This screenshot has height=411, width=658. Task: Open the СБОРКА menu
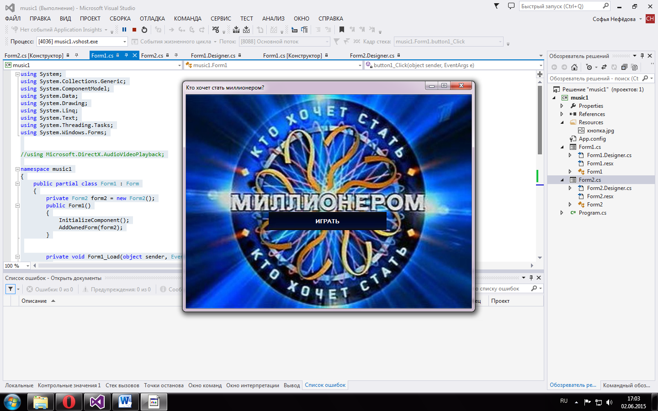coord(120,19)
